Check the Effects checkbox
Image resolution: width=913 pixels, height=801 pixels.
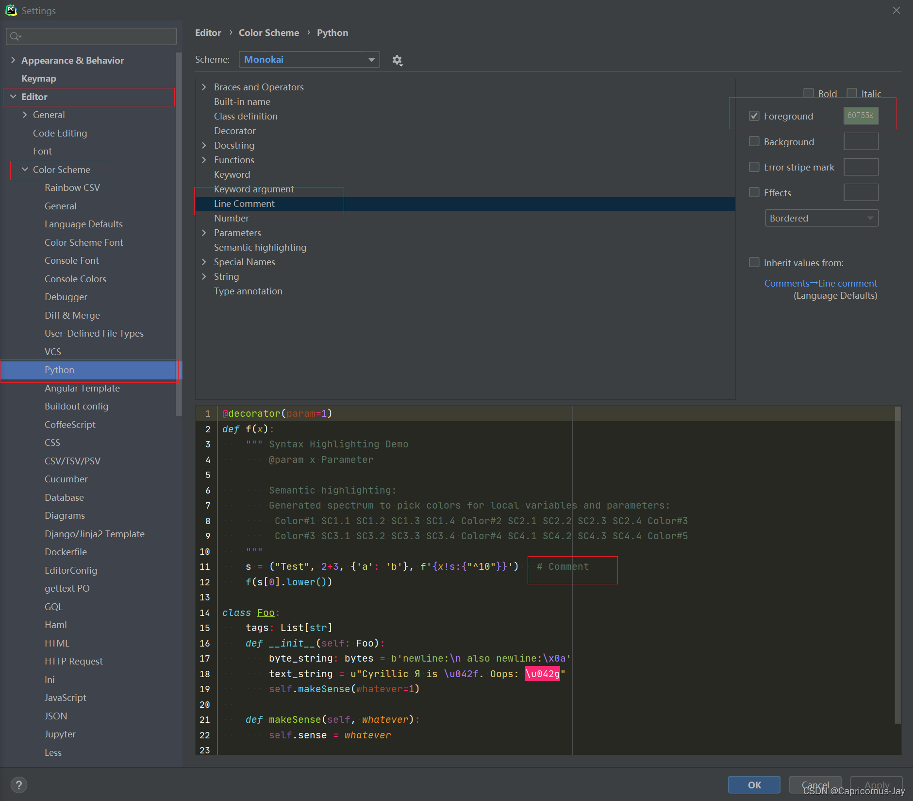(x=754, y=192)
